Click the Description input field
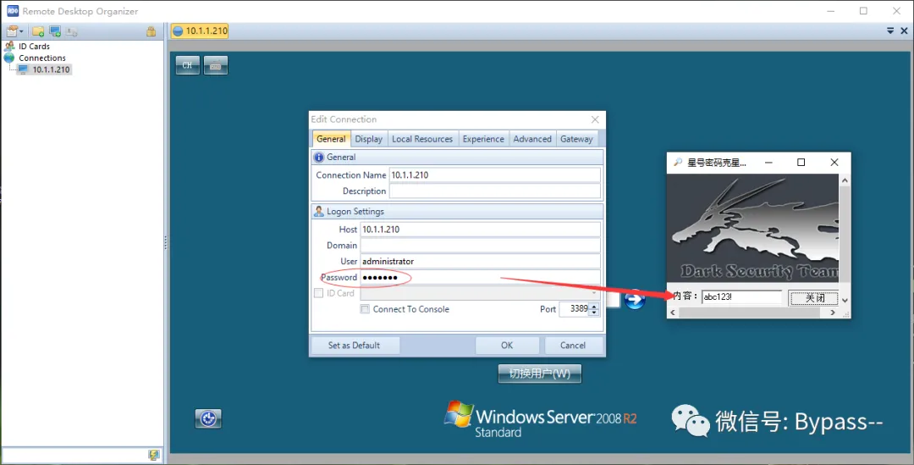 point(494,191)
